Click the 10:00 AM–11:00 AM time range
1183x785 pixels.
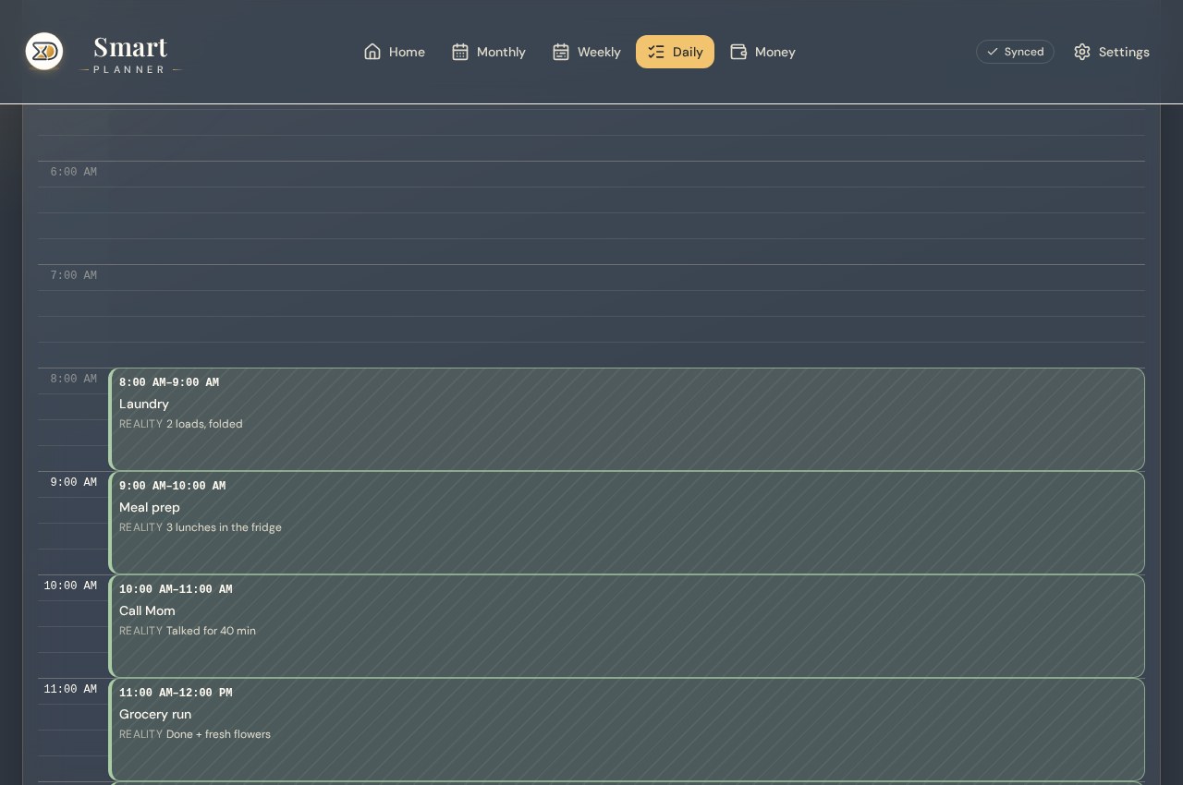pos(176,589)
